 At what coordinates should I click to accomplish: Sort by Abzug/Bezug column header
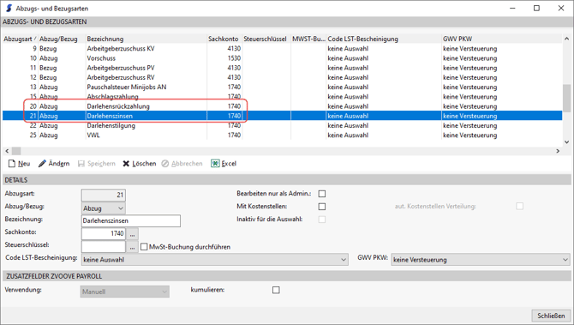tap(62, 39)
